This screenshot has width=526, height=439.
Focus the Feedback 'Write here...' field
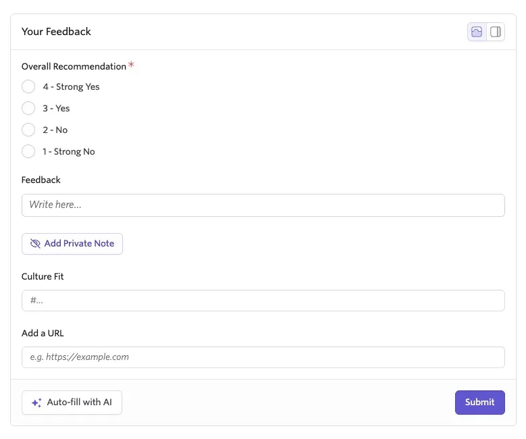263,205
